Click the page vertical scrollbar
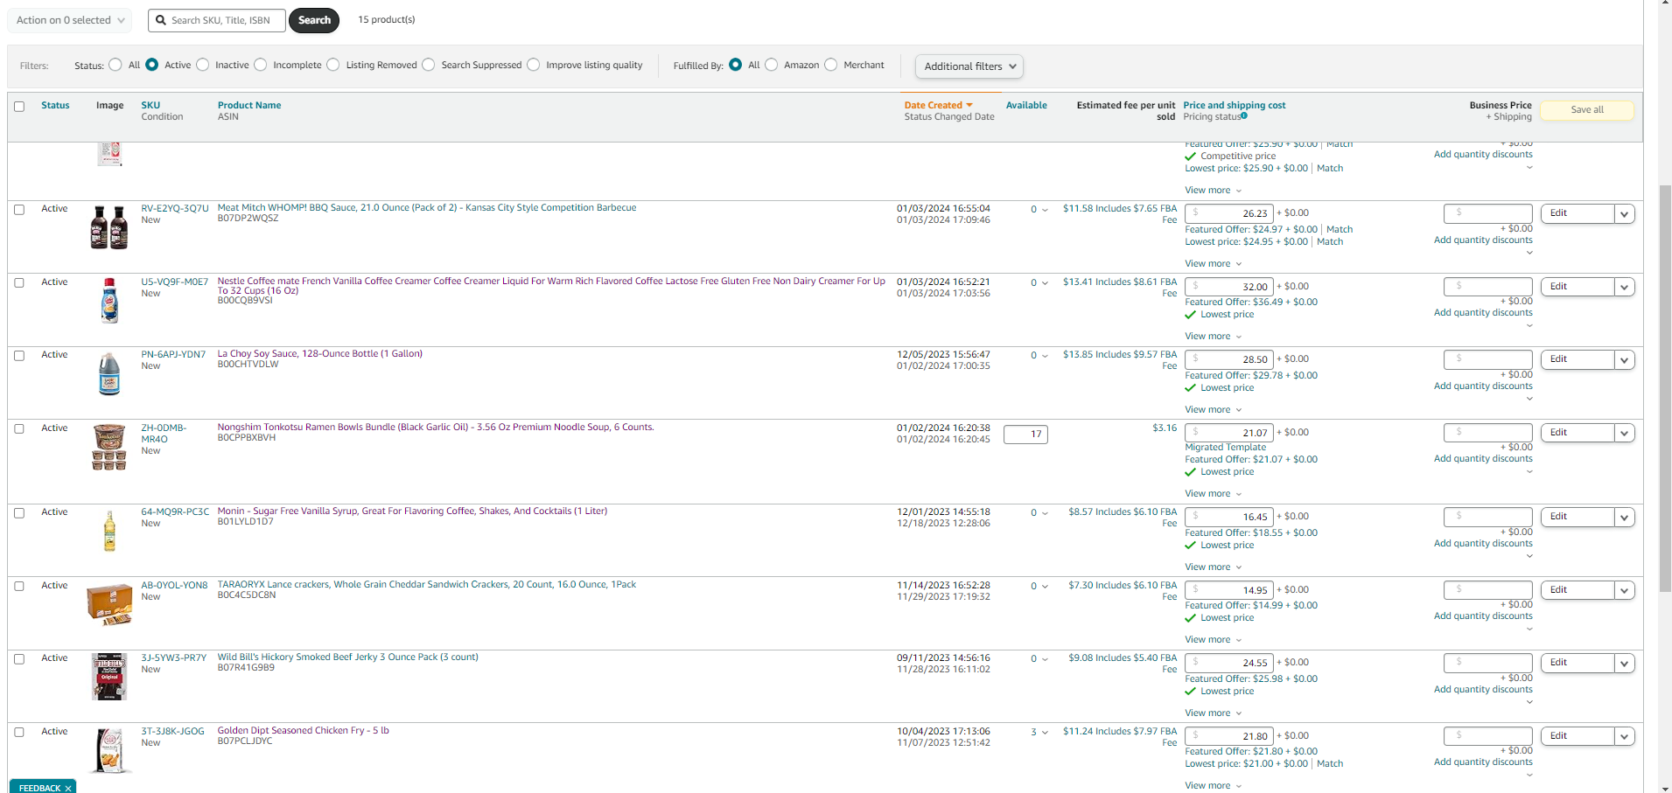The height and width of the screenshot is (793, 1672). pos(1665,389)
